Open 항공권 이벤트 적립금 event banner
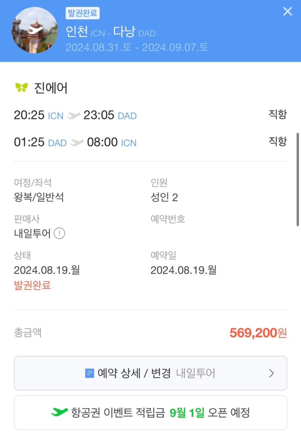This screenshot has height=435, width=301. tap(150, 413)
